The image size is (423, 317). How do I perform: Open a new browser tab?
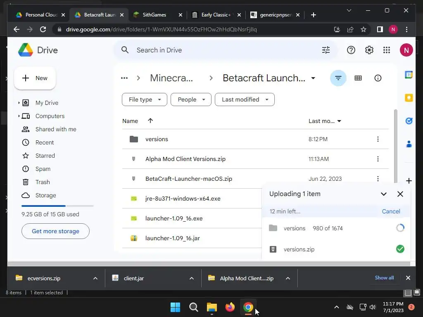click(313, 15)
